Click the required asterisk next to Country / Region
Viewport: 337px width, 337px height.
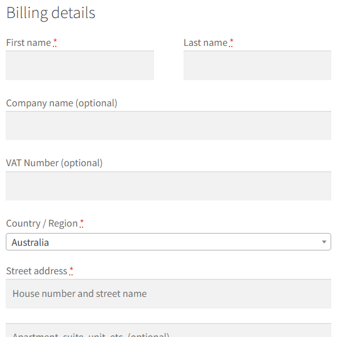(81, 223)
